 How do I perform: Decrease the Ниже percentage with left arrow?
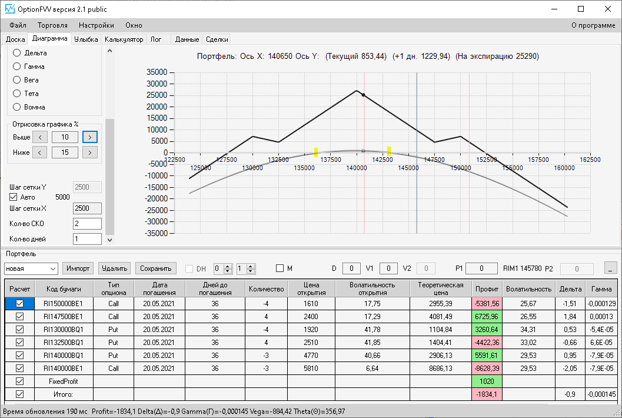point(39,152)
